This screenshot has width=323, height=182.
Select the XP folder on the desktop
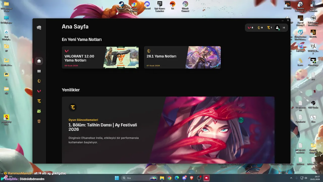[x=6, y=48]
